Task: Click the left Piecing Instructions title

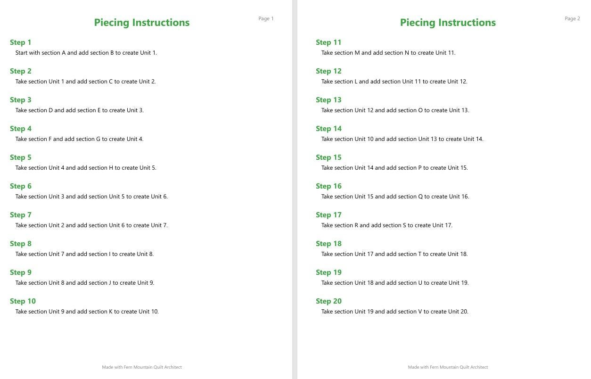Action: point(142,23)
